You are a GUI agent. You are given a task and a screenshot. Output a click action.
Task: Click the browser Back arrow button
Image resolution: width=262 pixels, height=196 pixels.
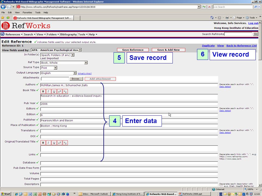tap(3, 7)
